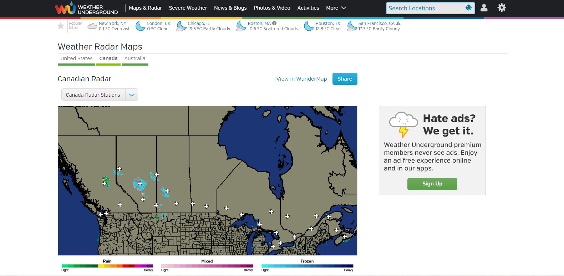Click the Mixed precipitation color scale
Screen dimensions: 564x276
[x=207, y=266]
